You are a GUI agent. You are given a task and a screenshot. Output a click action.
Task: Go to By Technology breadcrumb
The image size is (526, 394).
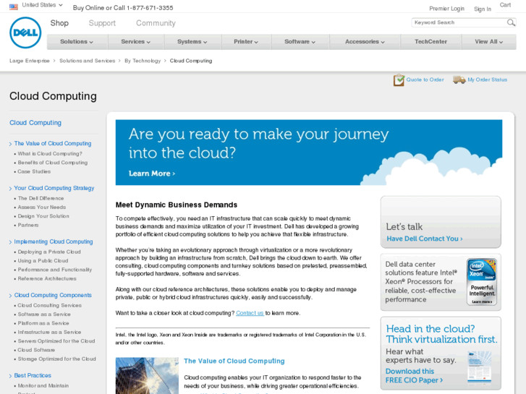point(143,61)
